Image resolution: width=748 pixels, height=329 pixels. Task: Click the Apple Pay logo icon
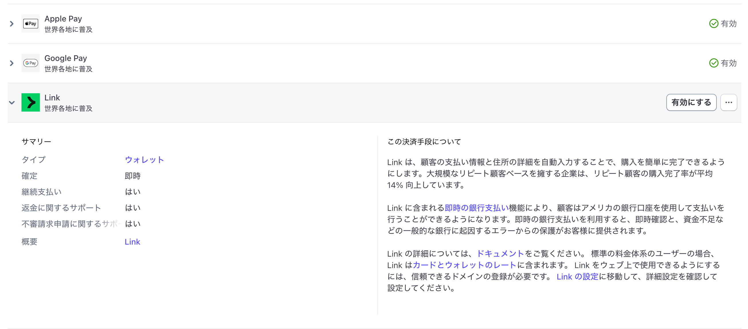click(30, 23)
